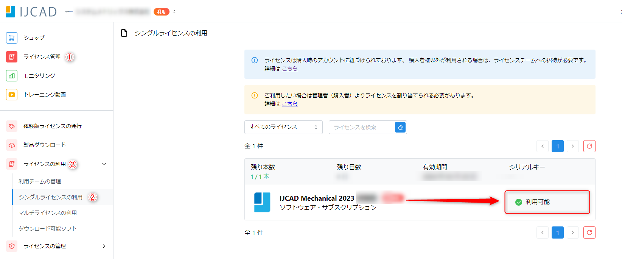Screen dimensions: 622x259
Task: Select 利用チームの管理 submenu item
Action: pyautogui.click(x=40, y=181)
